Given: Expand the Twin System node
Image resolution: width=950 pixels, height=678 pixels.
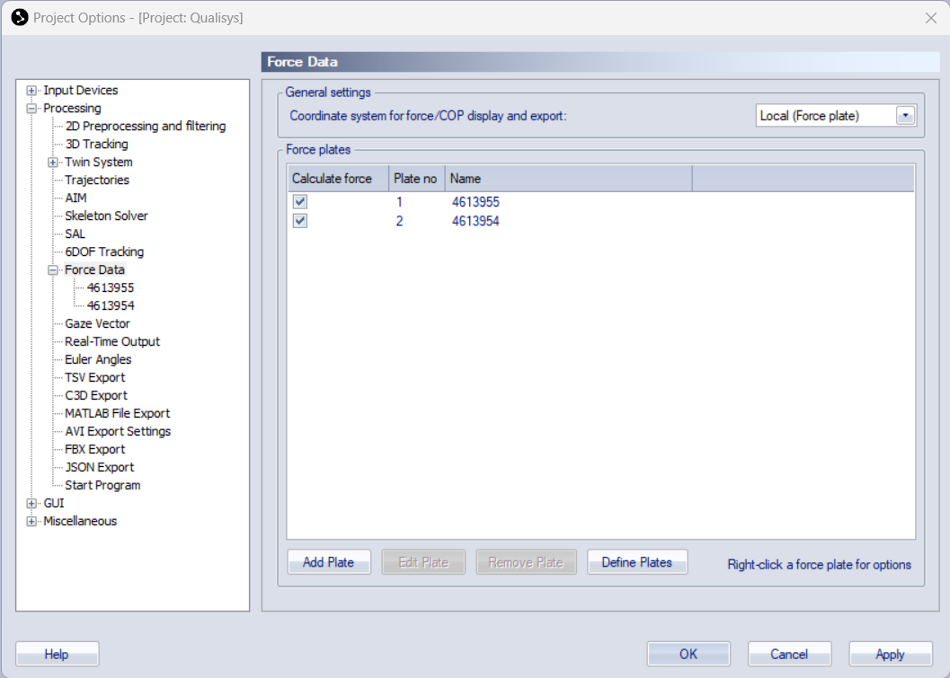Looking at the screenshot, I should [x=54, y=163].
